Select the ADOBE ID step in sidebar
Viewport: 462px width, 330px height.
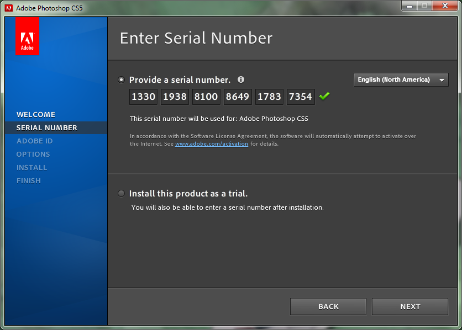[34, 141]
